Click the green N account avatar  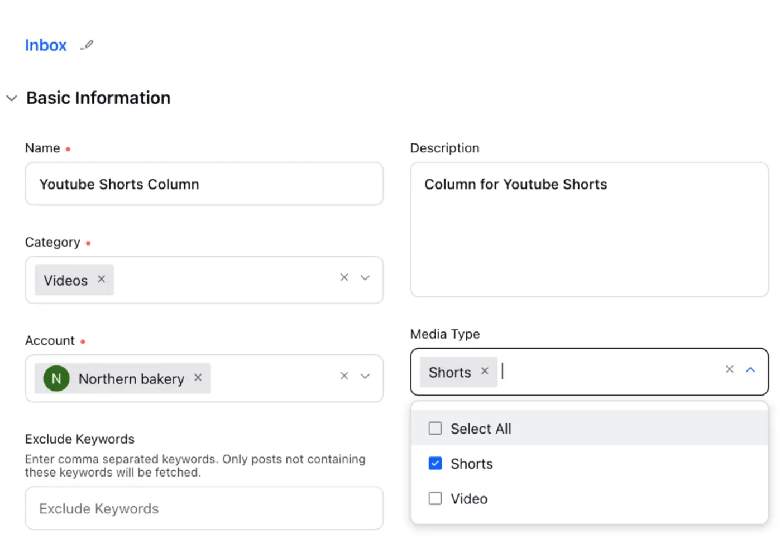(56, 379)
